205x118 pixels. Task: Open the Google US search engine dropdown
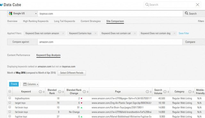point(23,13)
